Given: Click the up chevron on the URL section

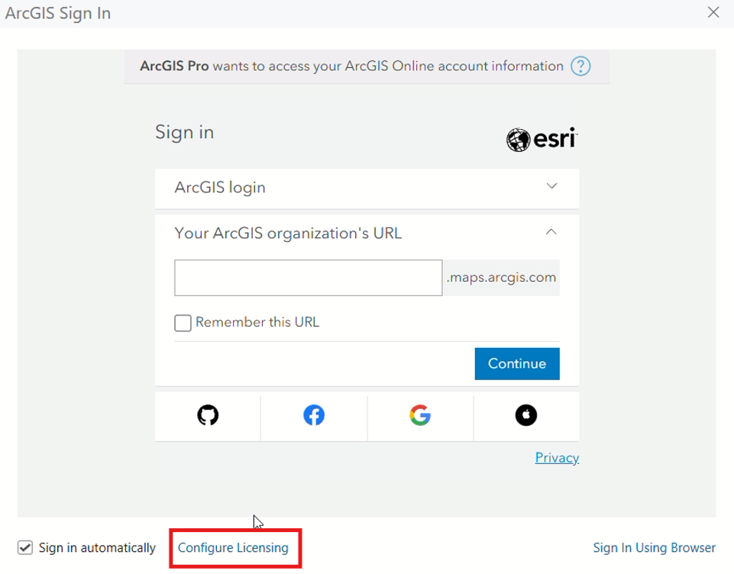Looking at the screenshot, I should 551,231.
